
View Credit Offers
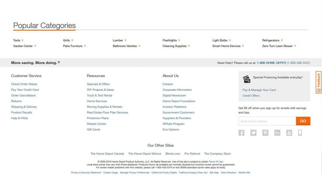point(251,96)
